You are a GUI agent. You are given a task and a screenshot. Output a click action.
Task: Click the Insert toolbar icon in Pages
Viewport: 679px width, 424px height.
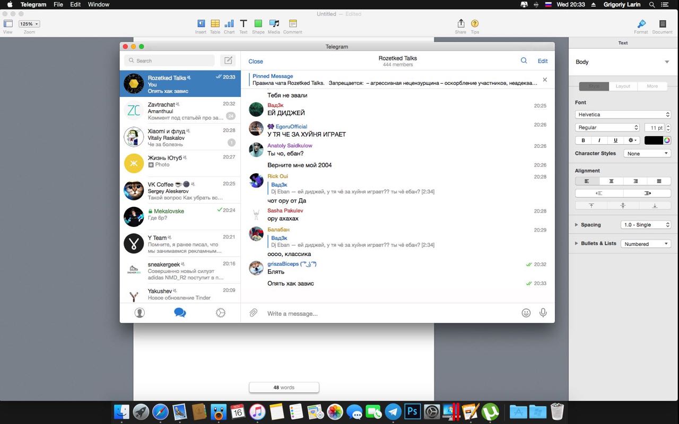pyautogui.click(x=201, y=23)
